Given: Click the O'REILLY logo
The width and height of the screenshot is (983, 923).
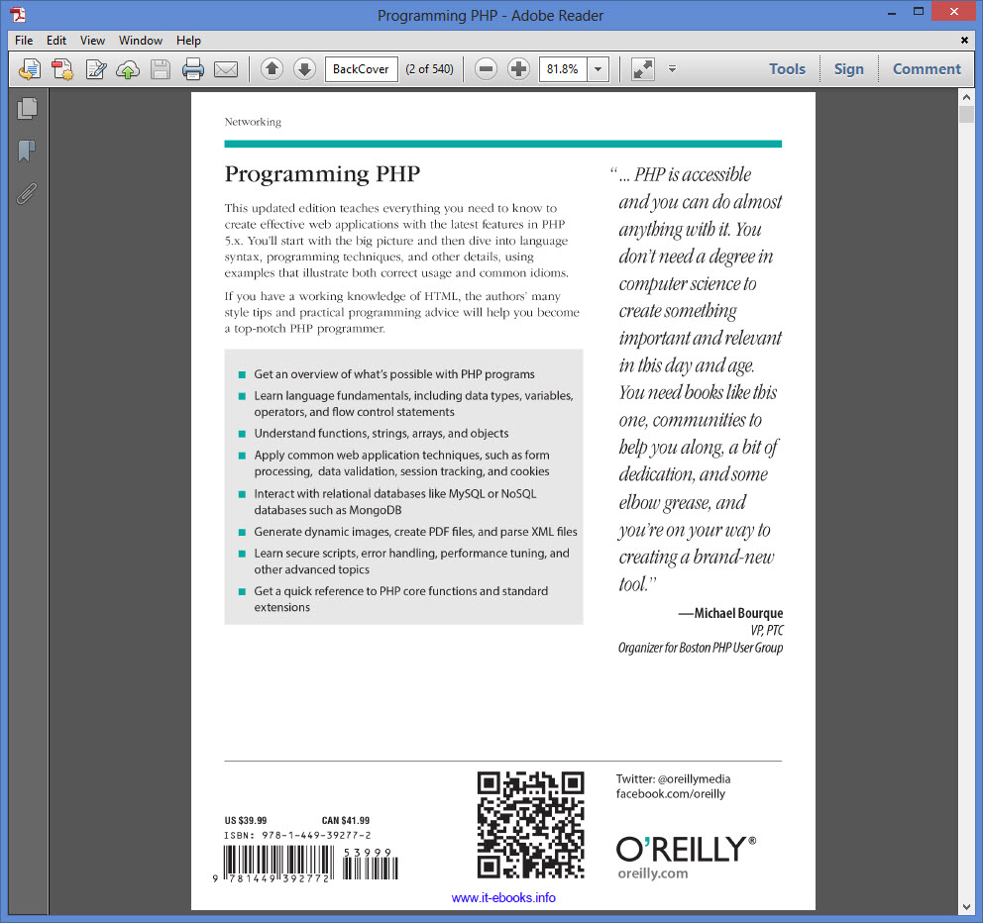Looking at the screenshot, I should pos(687,849).
